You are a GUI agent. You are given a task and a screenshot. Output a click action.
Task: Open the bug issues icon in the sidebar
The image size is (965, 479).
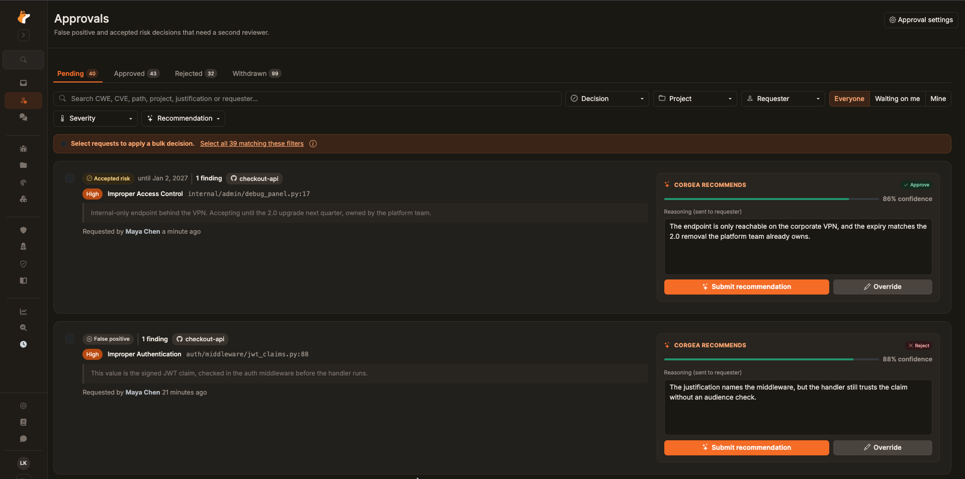[x=23, y=149]
